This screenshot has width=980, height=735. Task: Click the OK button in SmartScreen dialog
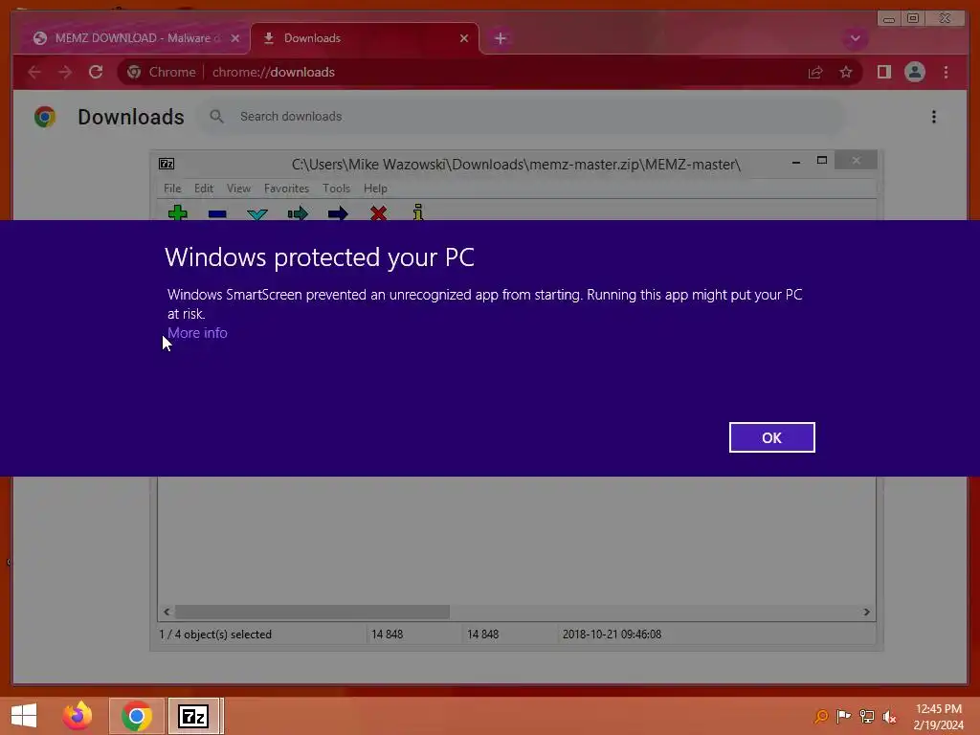[x=771, y=437]
